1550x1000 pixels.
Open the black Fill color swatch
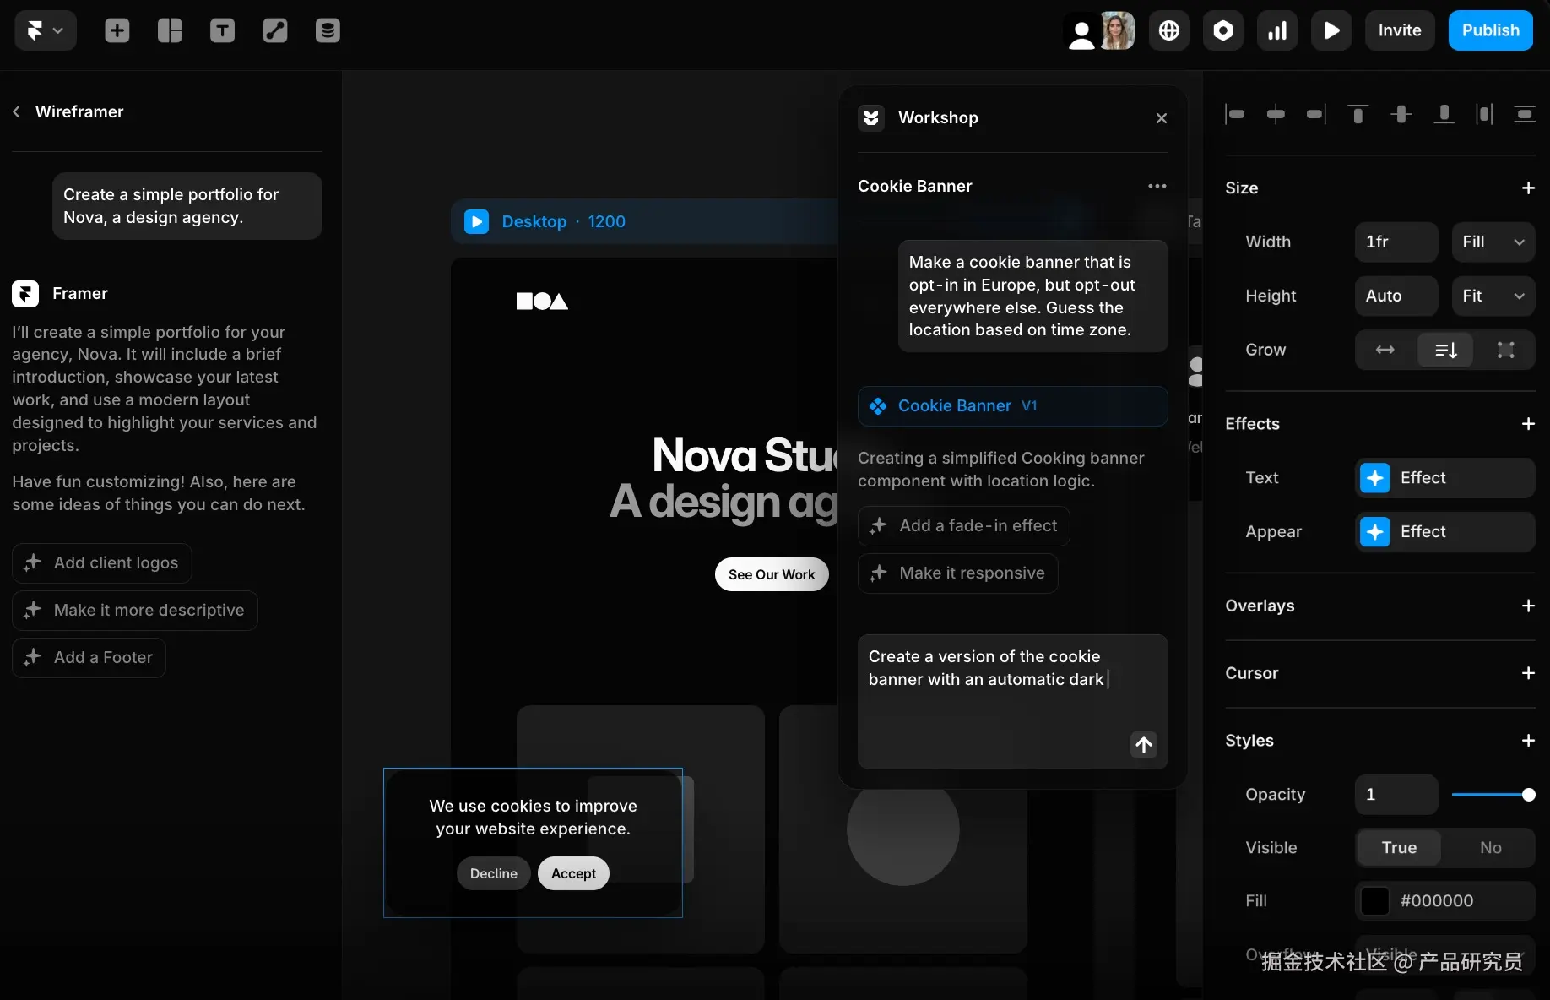[1374, 901]
